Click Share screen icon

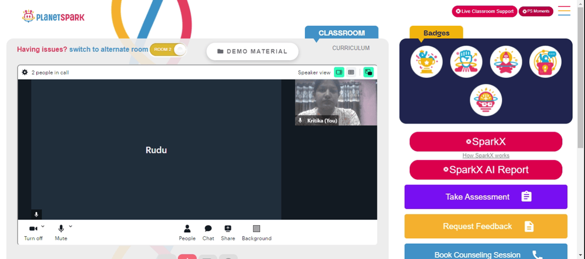[228, 233]
